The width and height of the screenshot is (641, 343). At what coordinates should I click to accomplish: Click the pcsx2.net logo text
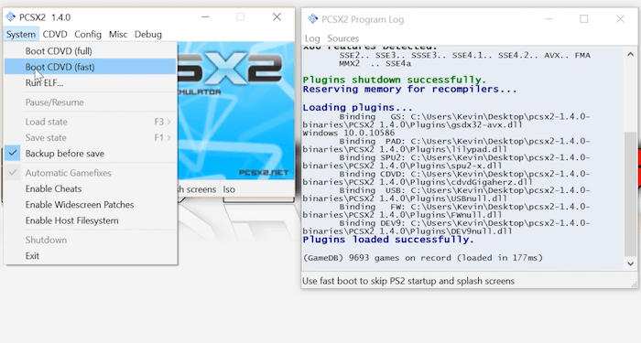264,173
